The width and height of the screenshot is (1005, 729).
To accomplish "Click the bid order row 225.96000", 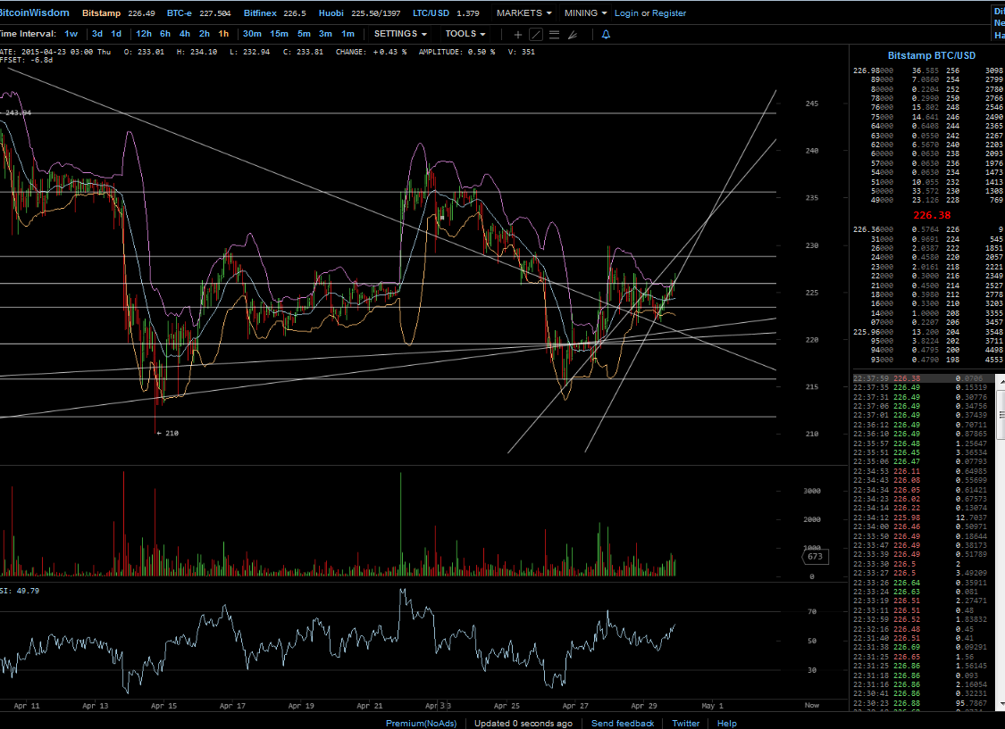I will (x=928, y=332).
